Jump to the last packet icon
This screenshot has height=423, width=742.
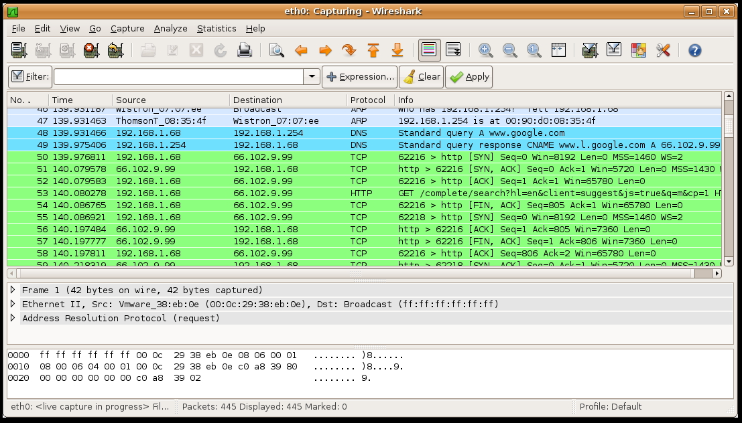tap(397, 50)
